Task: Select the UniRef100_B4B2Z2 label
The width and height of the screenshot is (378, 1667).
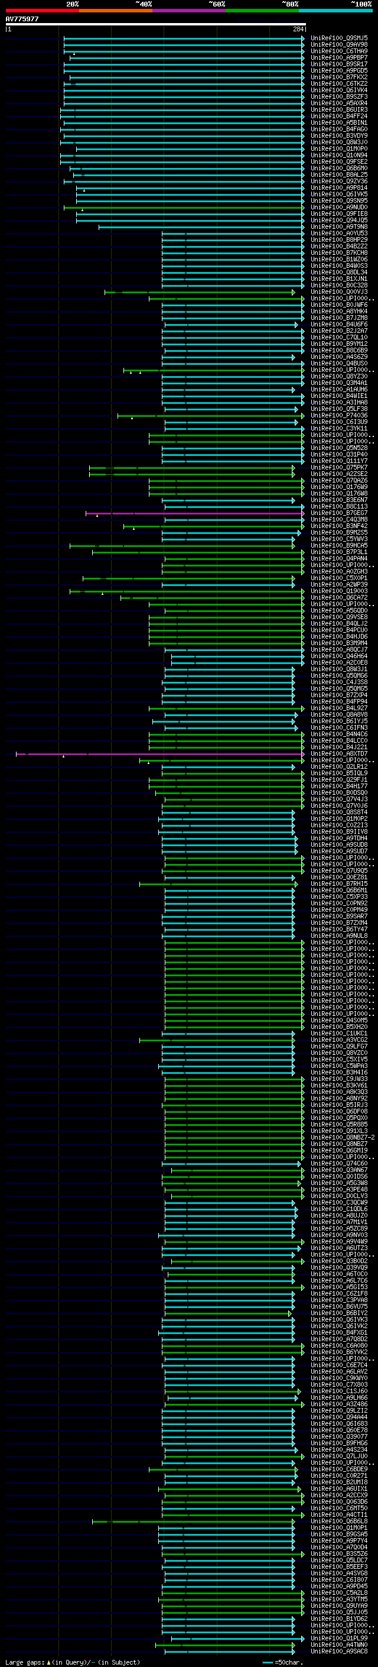Action: 339,247
